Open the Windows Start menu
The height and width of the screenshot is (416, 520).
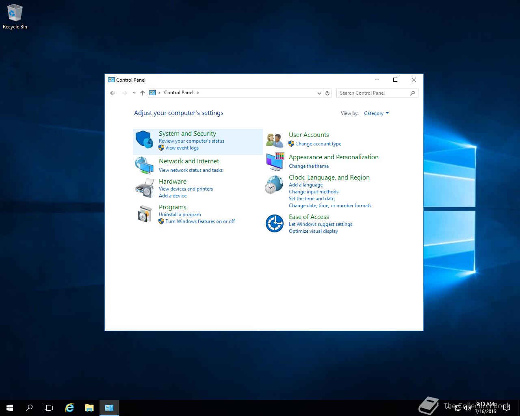pyautogui.click(x=10, y=407)
